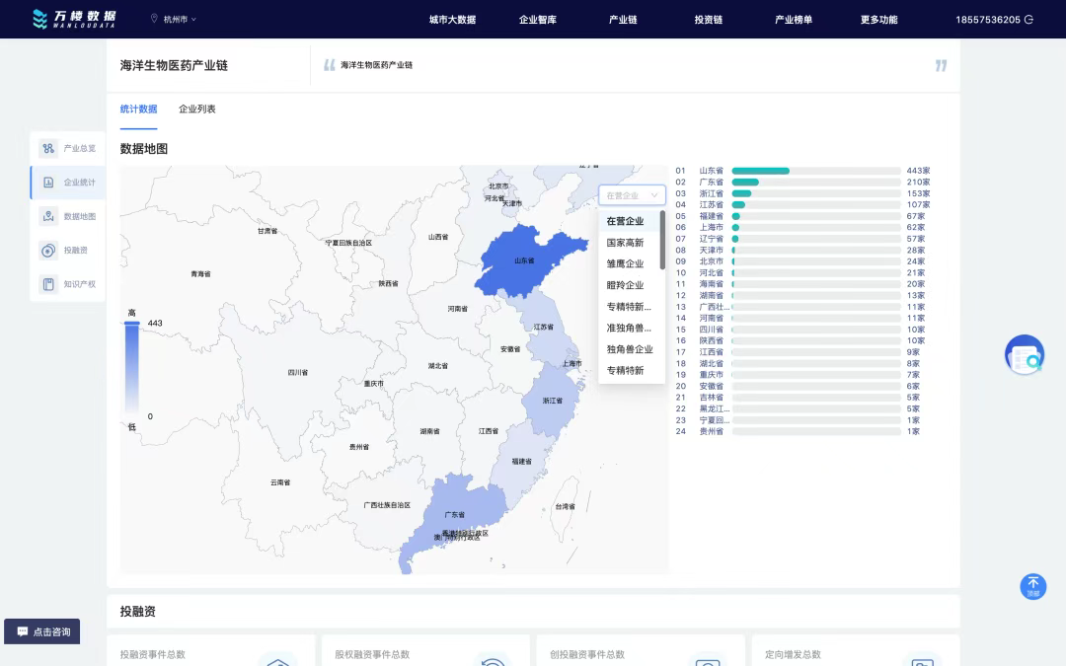Click the blue back-to-top arrow button
Image resolution: width=1066 pixels, height=666 pixels.
1032,586
